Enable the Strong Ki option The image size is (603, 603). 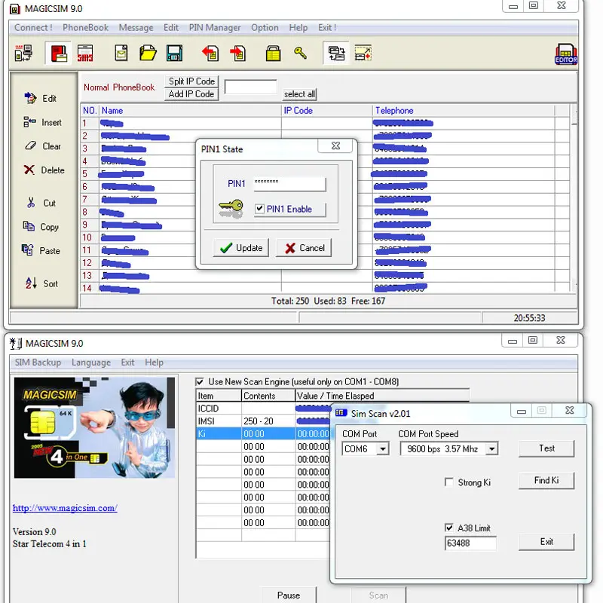point(449,482)
